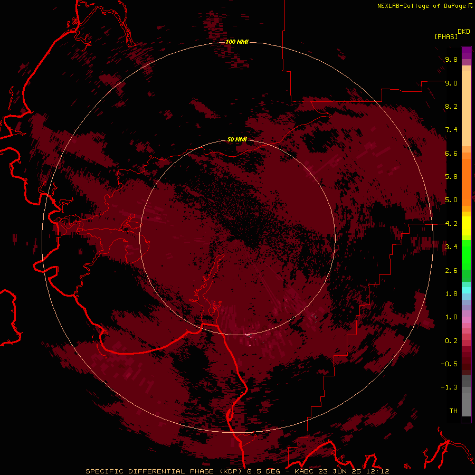Click the 100 NMI range ring label
Image resolution: width=475 pixels, height=475 pixels.
click(x=237, y=42)
